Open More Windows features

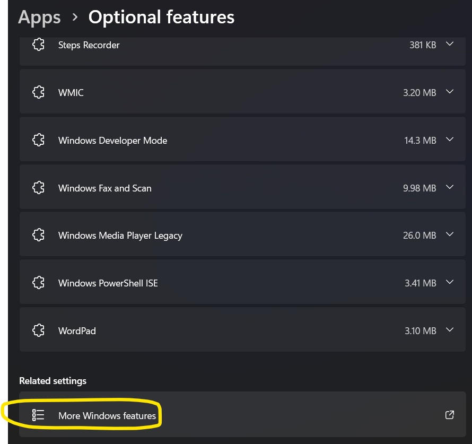(x=242, y=414)
